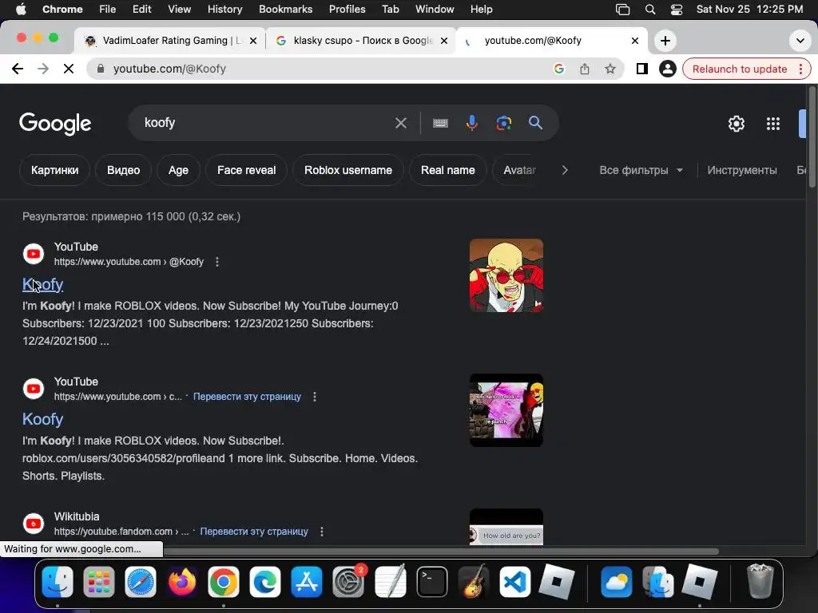Open the View menu
818x613 pixels.
click(x=179, y=10)
